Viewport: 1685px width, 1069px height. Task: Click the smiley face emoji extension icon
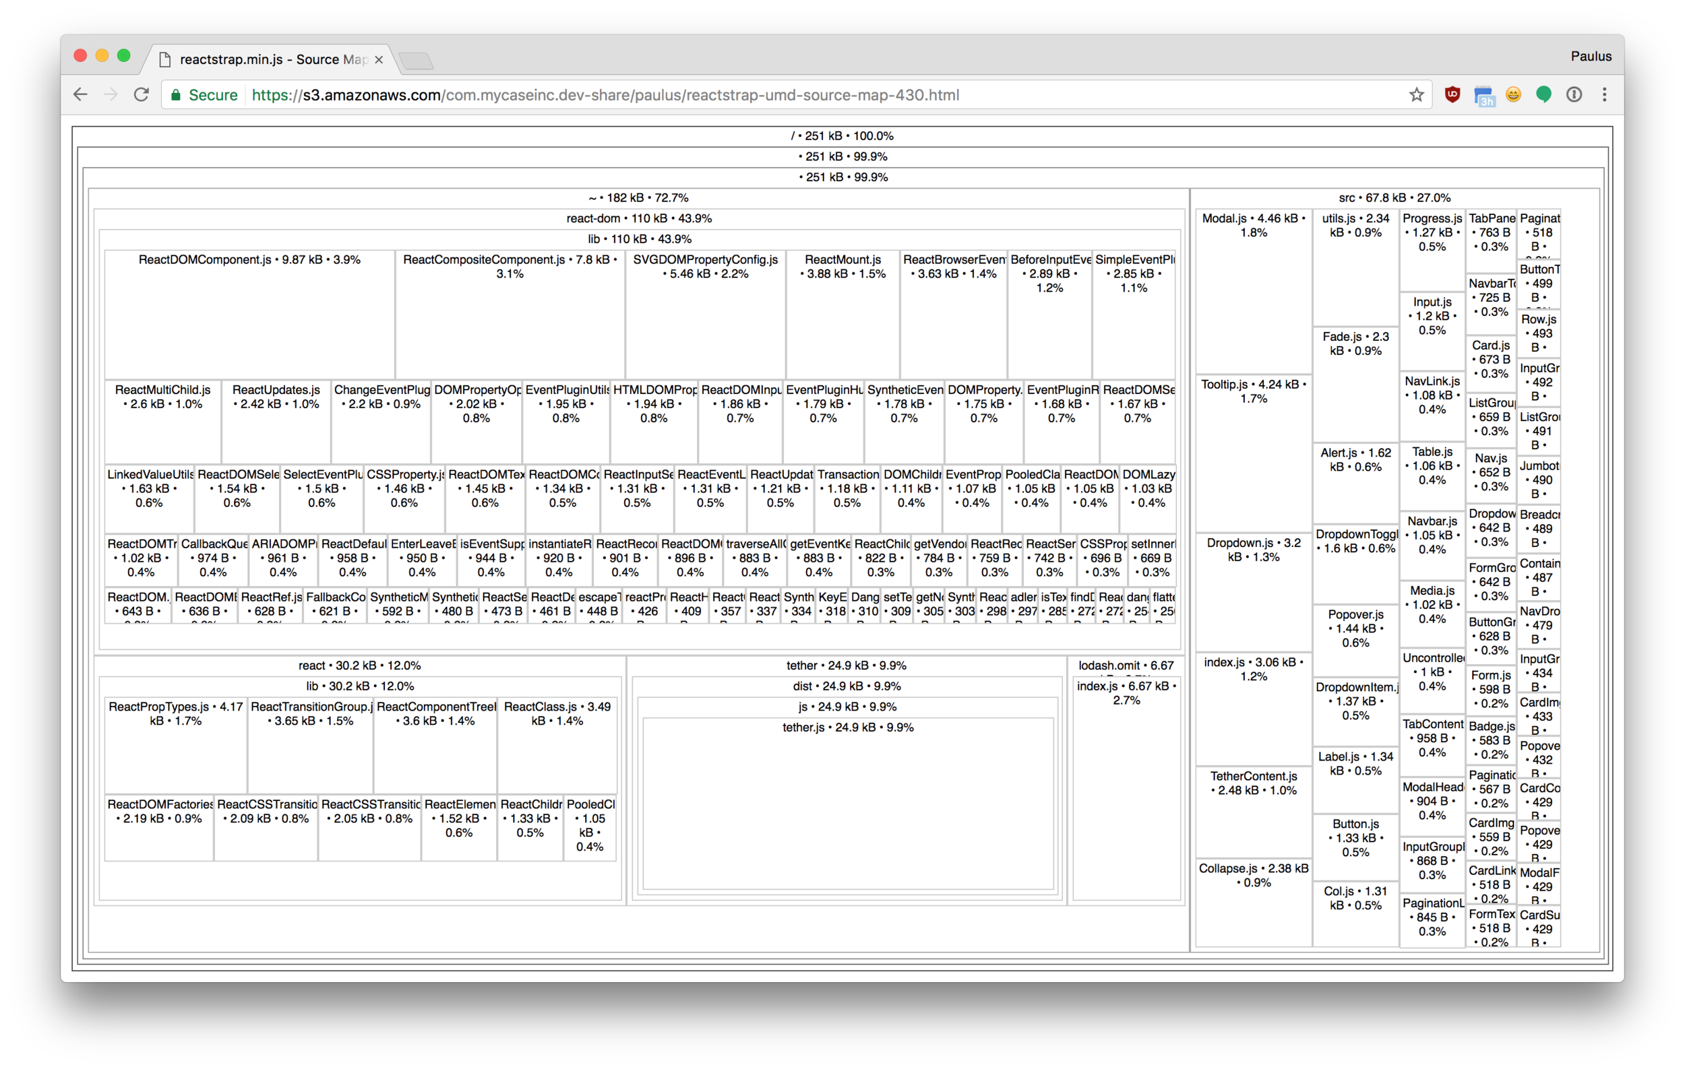click(x=1514, y=94)
